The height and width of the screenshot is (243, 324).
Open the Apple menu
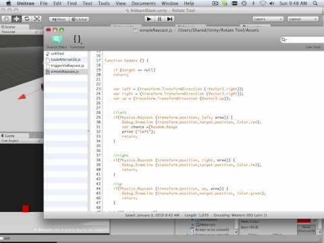(x=9, y=3)
